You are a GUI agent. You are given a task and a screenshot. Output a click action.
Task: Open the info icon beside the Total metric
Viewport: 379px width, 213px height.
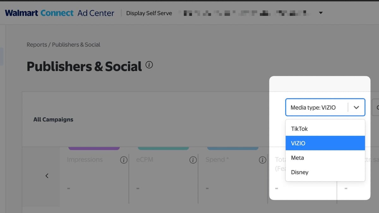[332, 160]
